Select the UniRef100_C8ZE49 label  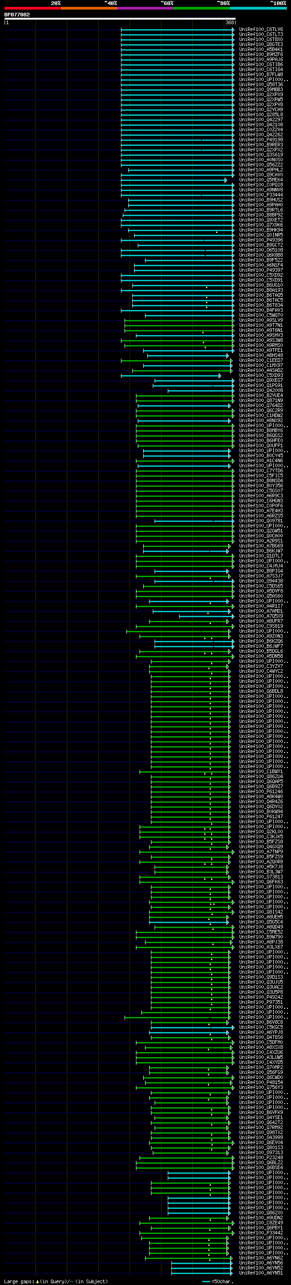point(261,1223)
